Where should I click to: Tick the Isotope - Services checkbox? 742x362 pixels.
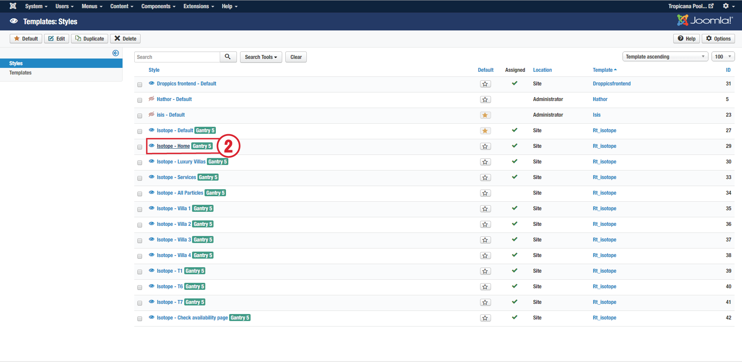coord(140,178)
